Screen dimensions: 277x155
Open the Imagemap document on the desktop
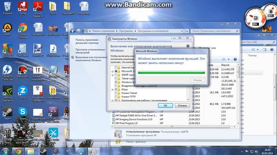click(x=84, y=8)
